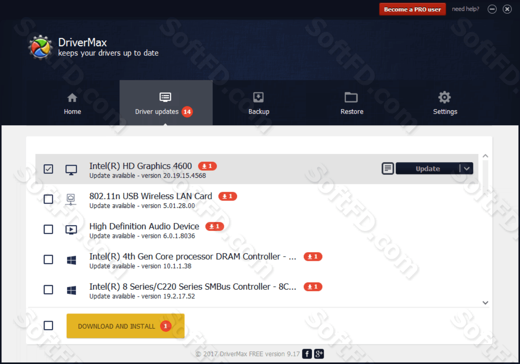Click the Driver updates list icon
The image size is (520, 364).
click(165, 97)
